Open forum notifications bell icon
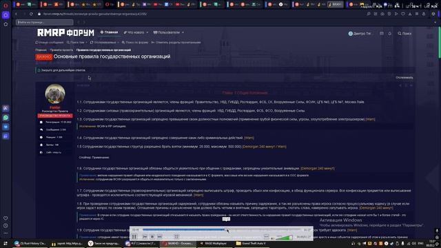The width and height of the screenshot is (441, 248). tap(390, 34)
